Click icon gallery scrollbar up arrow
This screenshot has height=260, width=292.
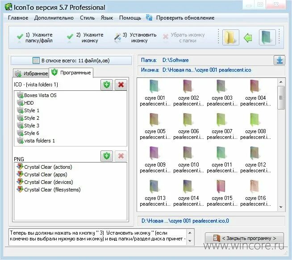point(281,82)
